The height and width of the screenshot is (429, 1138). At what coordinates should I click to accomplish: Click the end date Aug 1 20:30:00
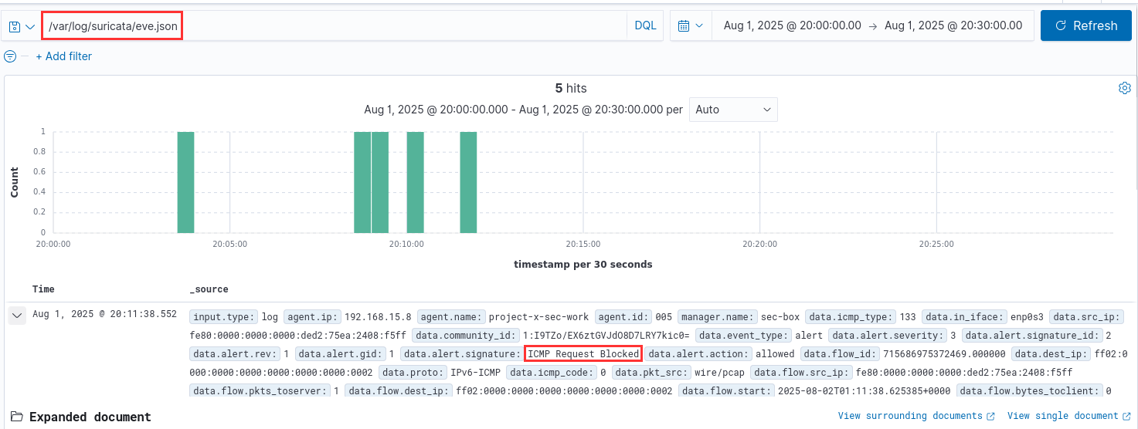pos(953,25)
